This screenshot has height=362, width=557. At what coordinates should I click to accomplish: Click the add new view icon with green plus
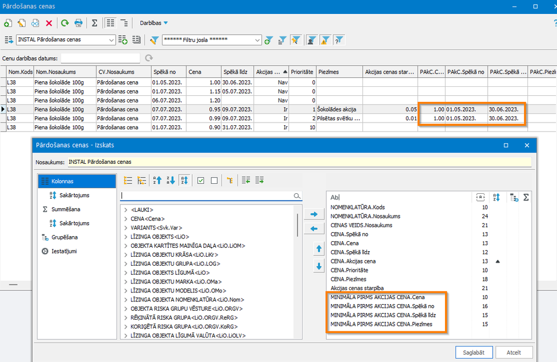(123, 40)
